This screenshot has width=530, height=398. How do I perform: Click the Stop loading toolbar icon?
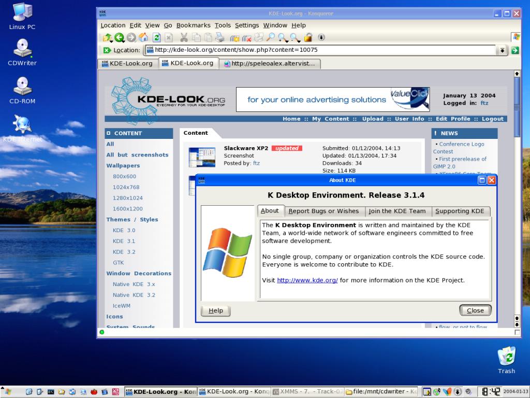tap(169, 37)
